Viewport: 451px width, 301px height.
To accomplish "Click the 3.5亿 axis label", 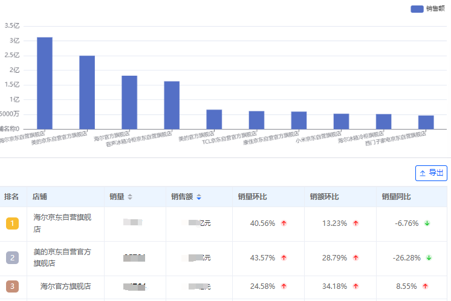I will [12, 26].
